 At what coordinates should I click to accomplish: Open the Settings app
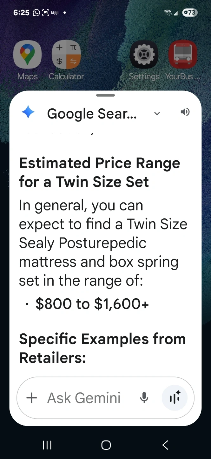pos(144,55)
